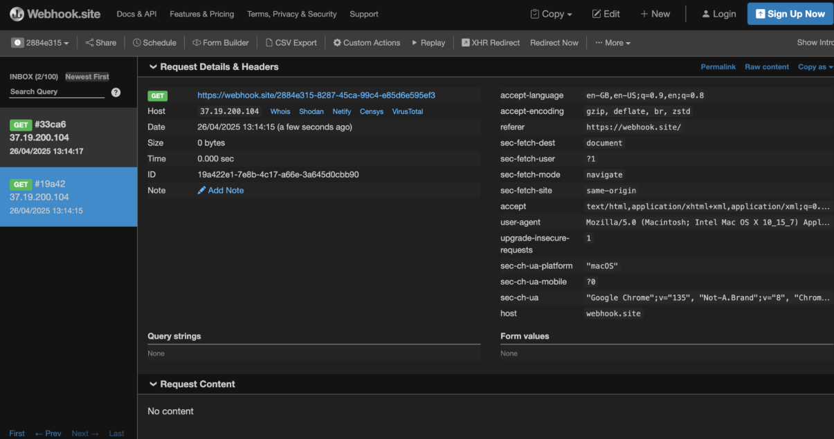This screenshot has width=834, height=439.
Task: Open the Permalink link
Action: pyautogui.click(x=718, y=67)
